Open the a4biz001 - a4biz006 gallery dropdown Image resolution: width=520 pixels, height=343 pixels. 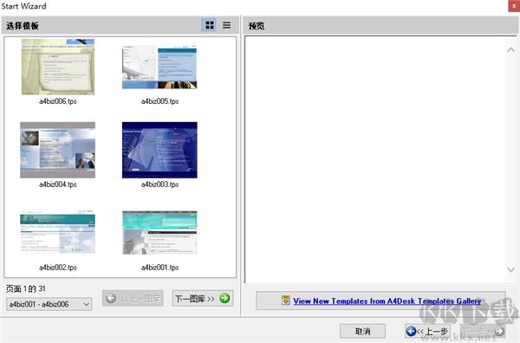point(49,304)
